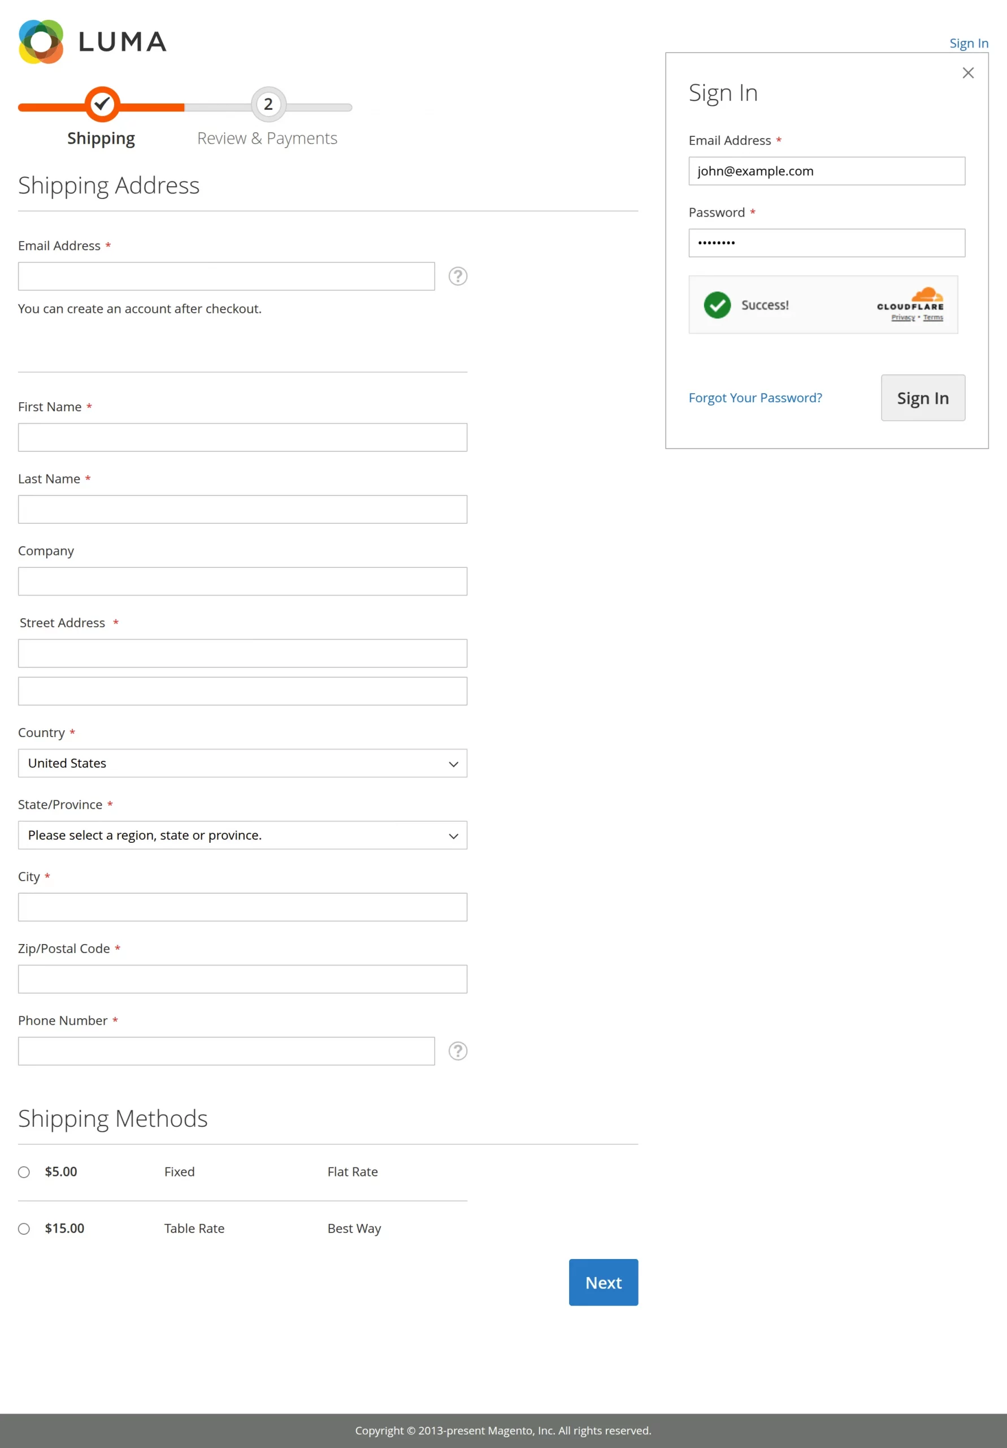Click the step 2 circle indicator

pyautogui.click(x=268, y=104)
